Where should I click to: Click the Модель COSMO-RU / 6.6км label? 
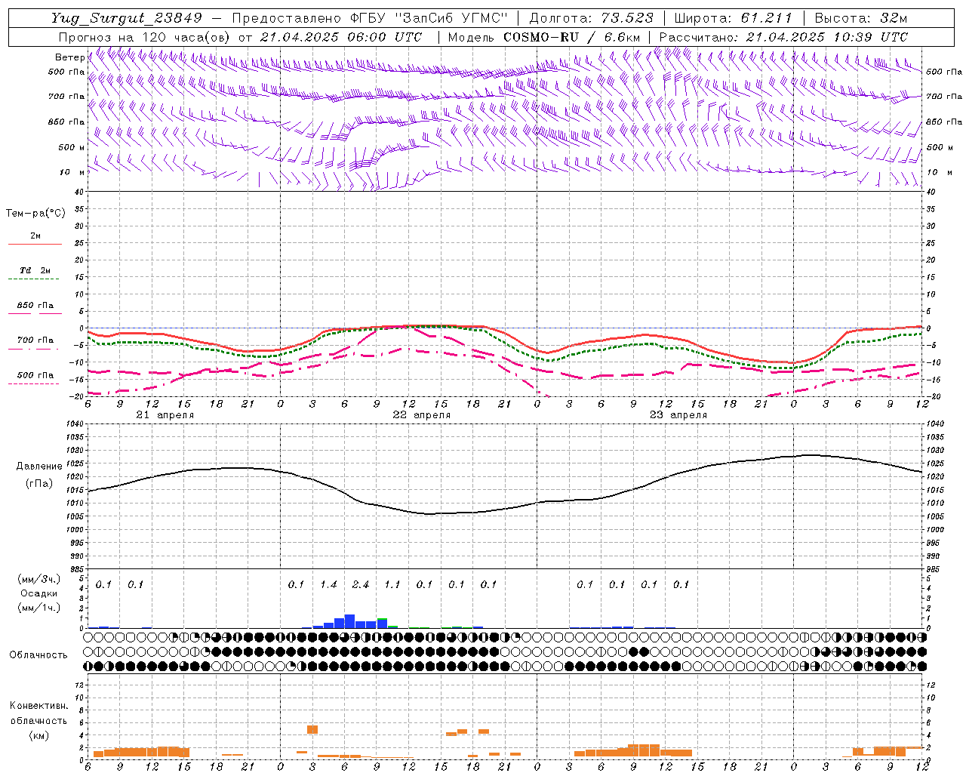coord(544,37)
